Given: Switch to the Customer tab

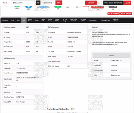Looking at the screenshot, I should (5, 20).
